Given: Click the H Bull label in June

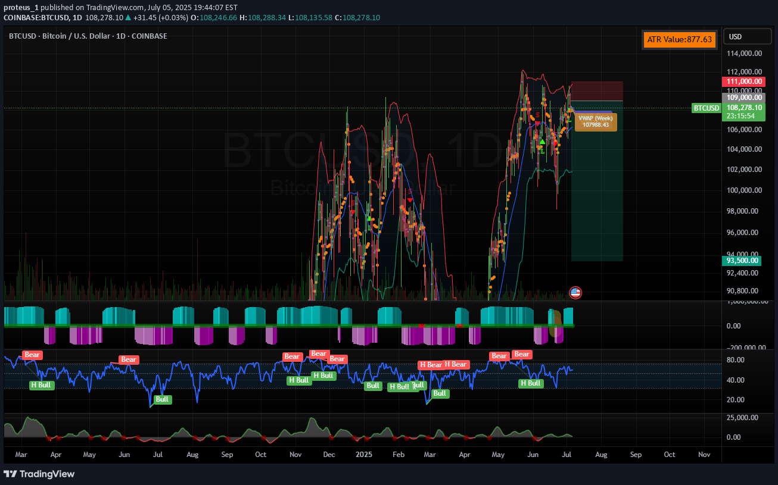Looking at the screenshot, I should click(x=530, y=383).
